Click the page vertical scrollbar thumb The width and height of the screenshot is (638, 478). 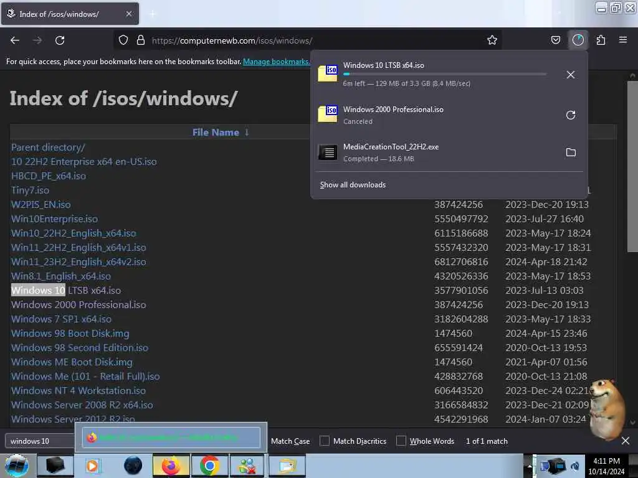(632, 167)
